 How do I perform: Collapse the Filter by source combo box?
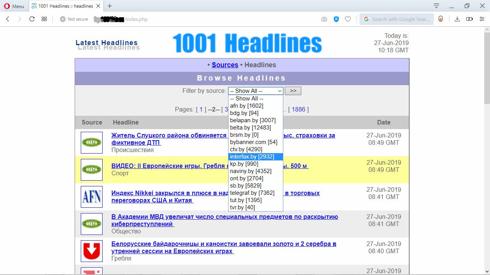[256, 91]
